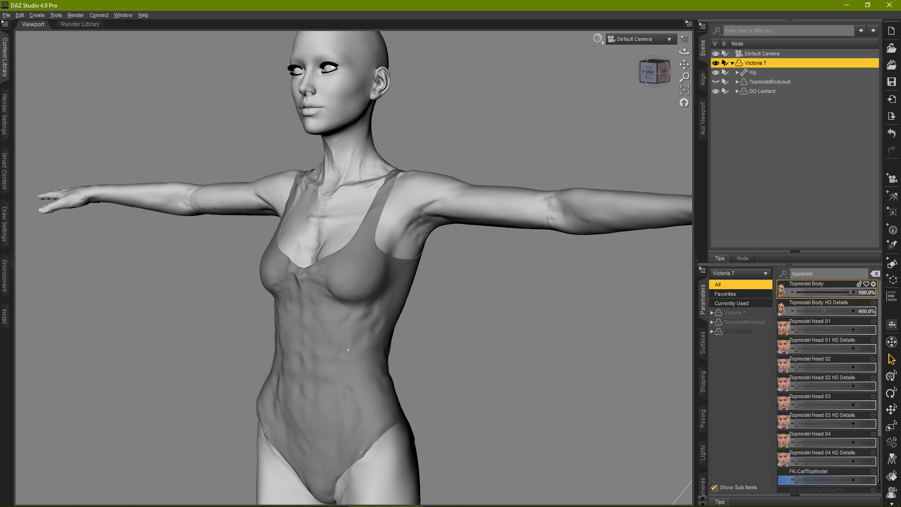Switch to the Render Library tab
This screenshot has height=507, width=901.
point(80,24)
